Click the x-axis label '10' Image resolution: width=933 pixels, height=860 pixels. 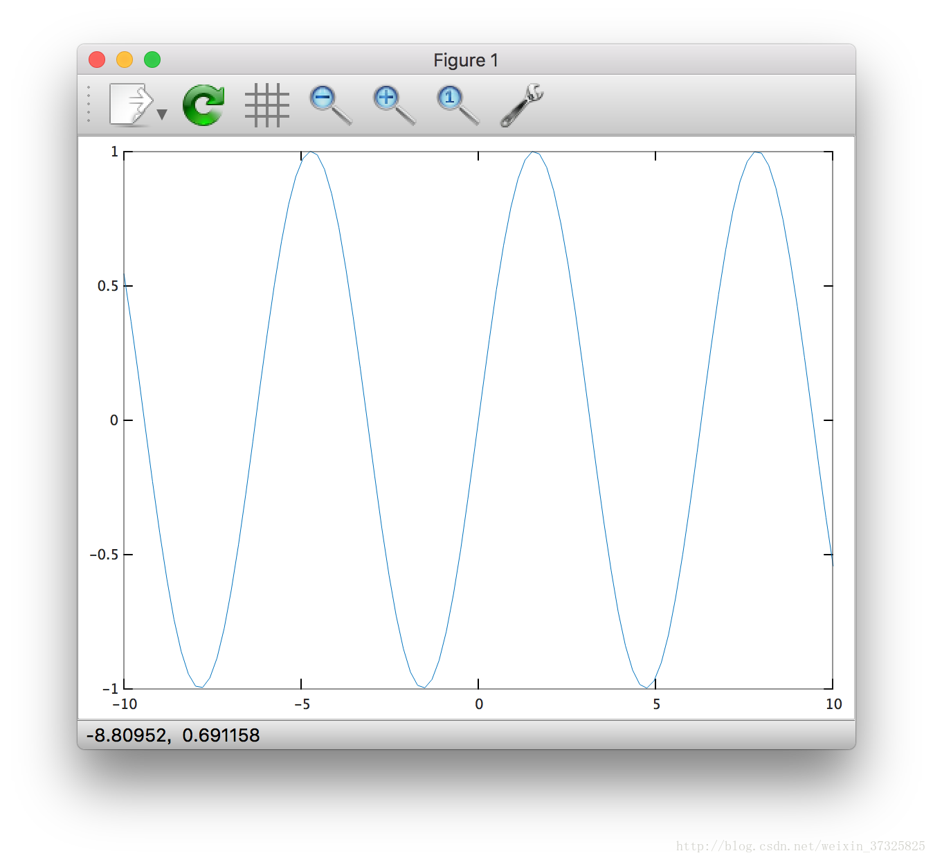click(x=834, y=704)
